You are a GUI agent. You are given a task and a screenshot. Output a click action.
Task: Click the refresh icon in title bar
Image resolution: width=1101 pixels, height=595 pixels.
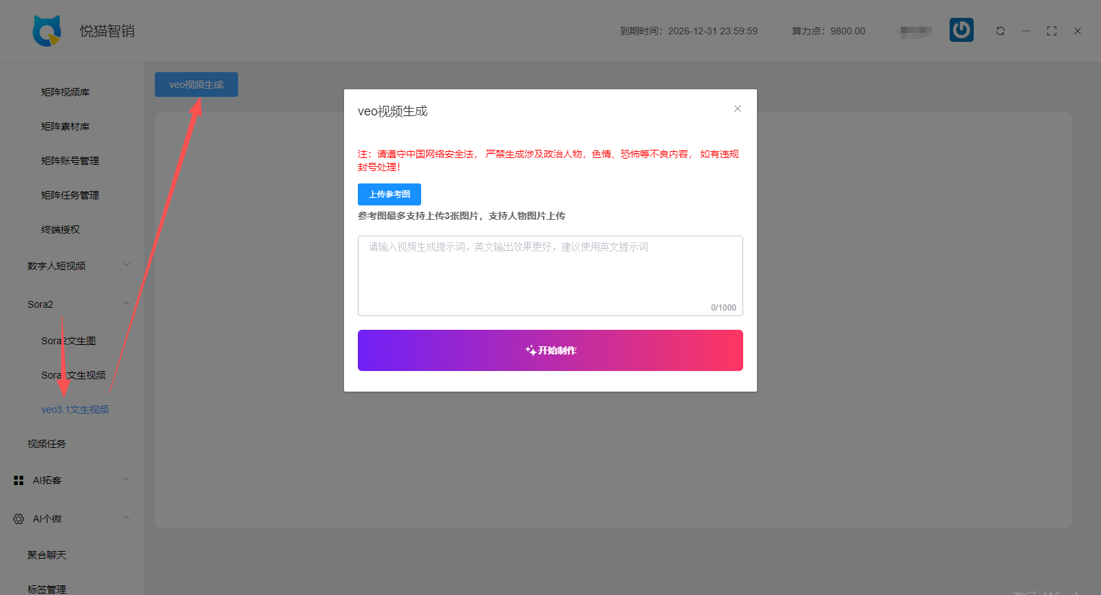[x=1000, y=31]
